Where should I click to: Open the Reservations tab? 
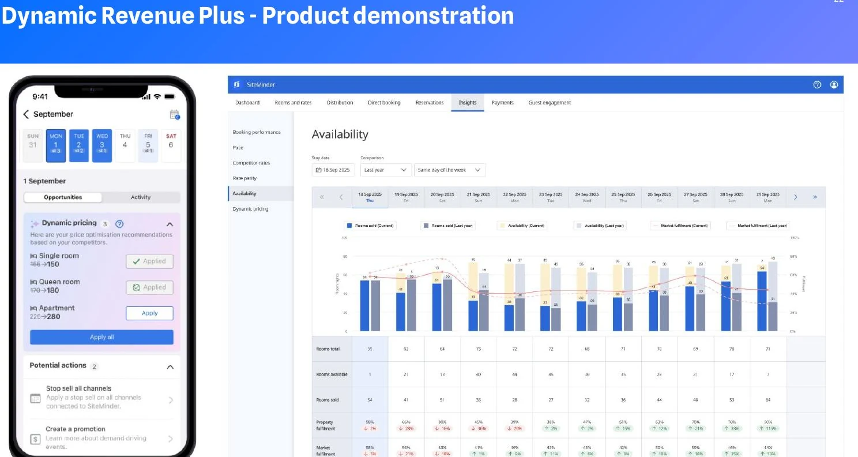click(430, 103)
